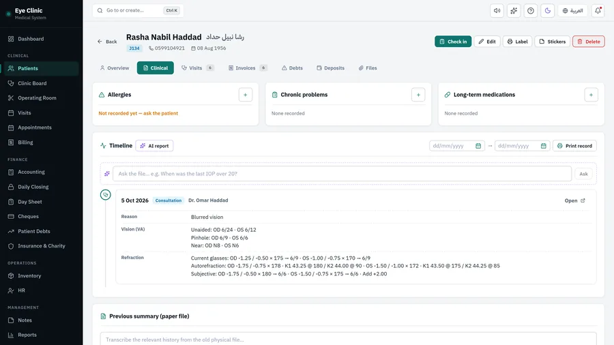Select the Clinical tab
Image resolution: width=614 pixels, height=345 pixels.
[156, 68]
